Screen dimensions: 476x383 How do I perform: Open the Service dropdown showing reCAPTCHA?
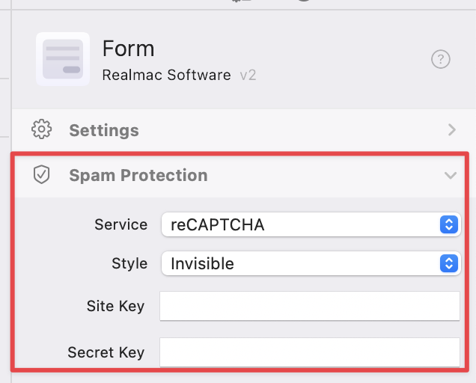click(299, 224)
